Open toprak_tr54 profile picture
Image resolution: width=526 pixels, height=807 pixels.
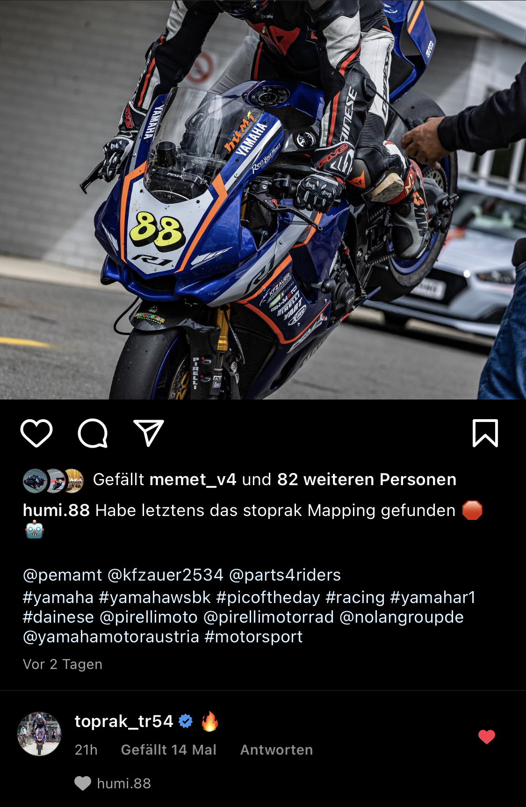[x=39, y=734]
